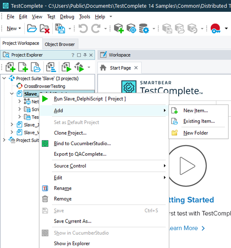Click the grayed box with diskette icon

pyautogui.click(x=167, y=28)
